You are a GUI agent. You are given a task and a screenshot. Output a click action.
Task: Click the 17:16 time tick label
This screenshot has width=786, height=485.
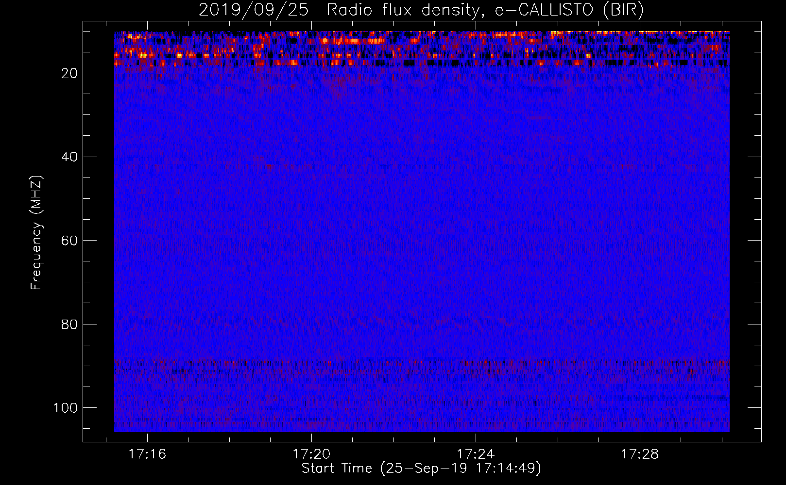coord(147,454)
